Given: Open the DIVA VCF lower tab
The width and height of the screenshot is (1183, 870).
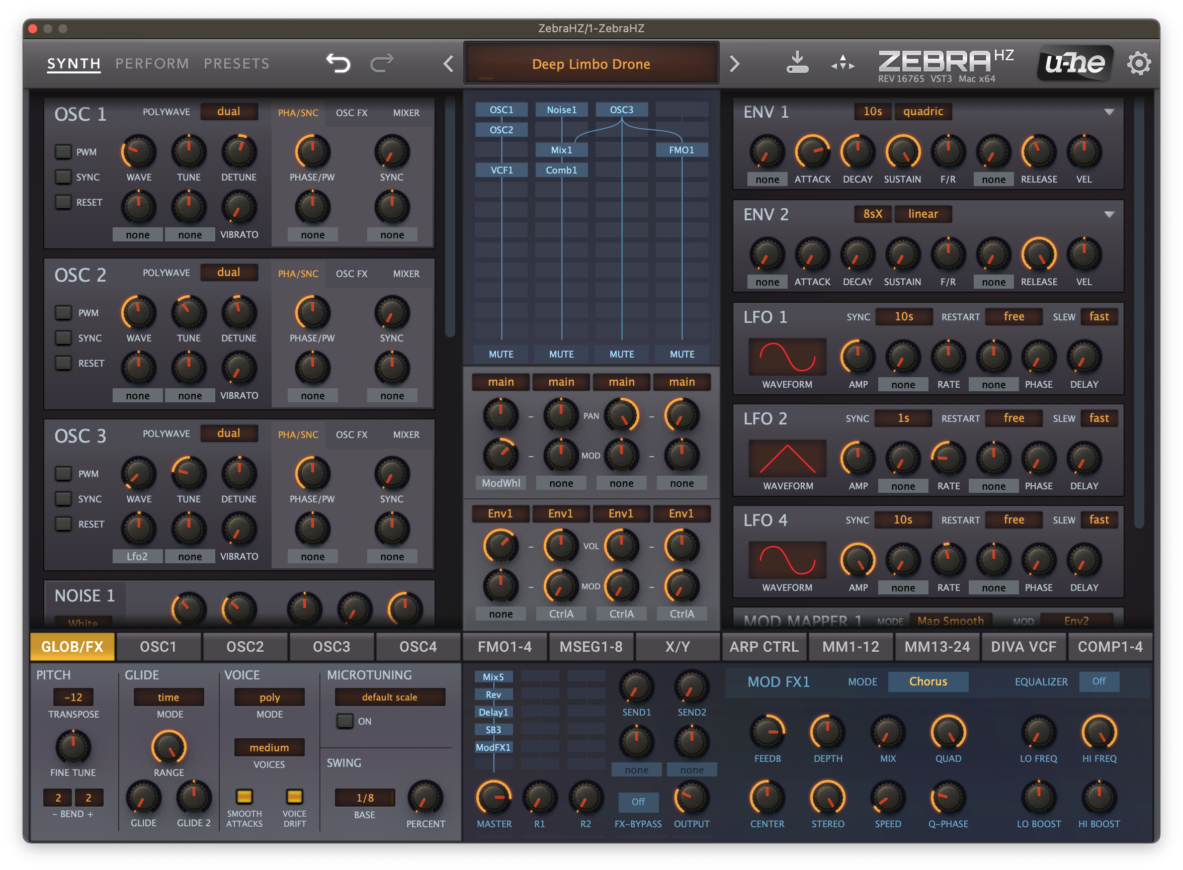Looking at the screenshot, I should click(x=1024, y=647).
